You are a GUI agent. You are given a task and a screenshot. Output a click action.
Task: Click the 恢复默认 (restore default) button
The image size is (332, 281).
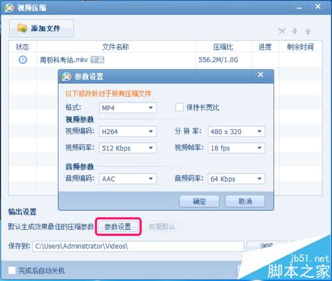click(162, 227)
